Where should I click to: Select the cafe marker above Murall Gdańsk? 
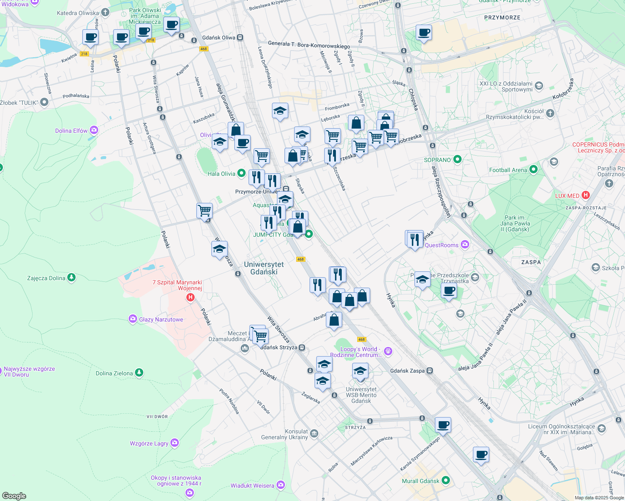tap(481, 455)
